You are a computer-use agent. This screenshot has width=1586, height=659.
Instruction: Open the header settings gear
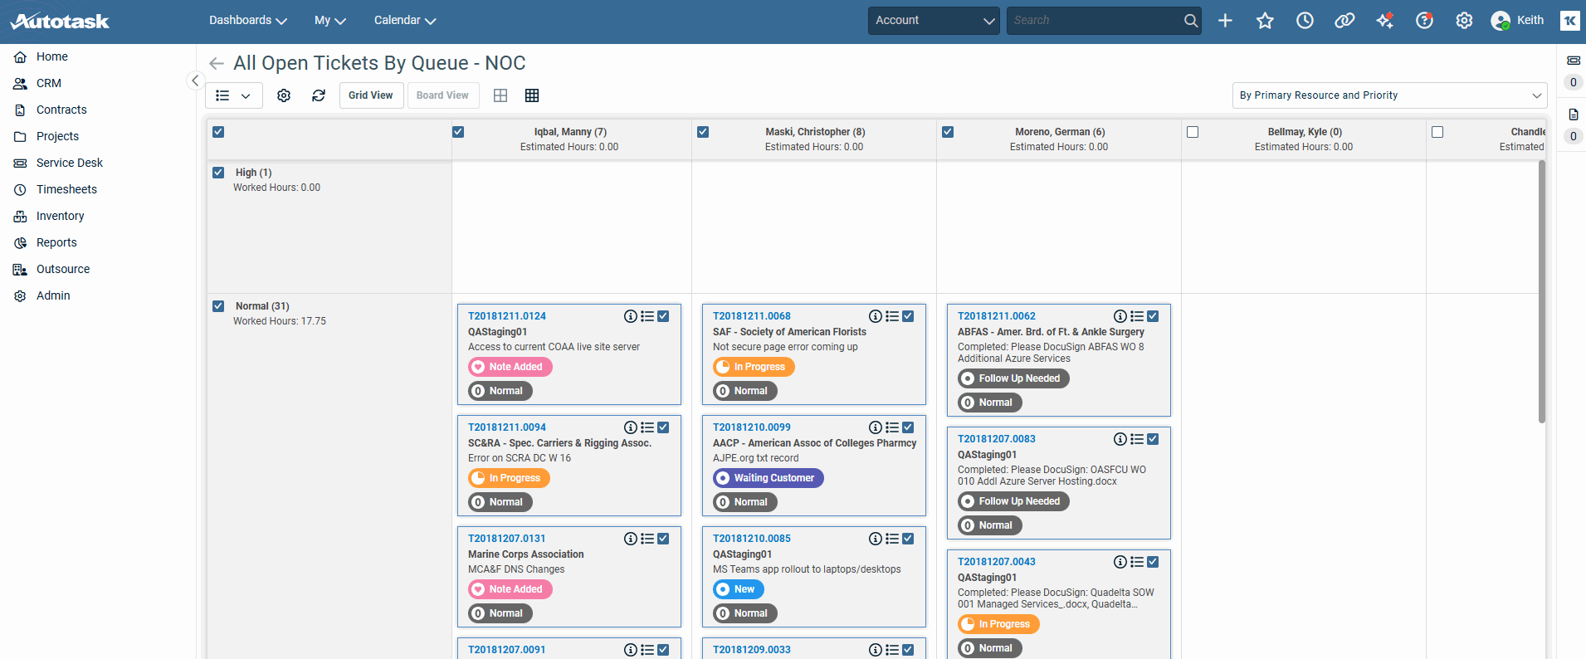[x=1464, y=21]
